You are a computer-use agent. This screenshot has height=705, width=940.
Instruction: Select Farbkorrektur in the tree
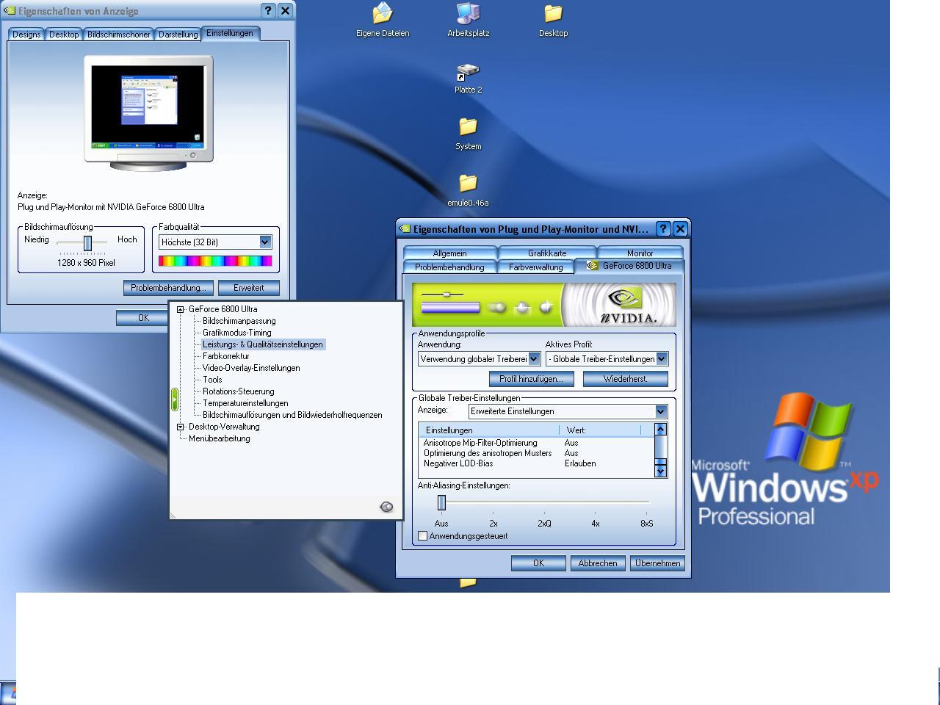click(x=226, y=356)
